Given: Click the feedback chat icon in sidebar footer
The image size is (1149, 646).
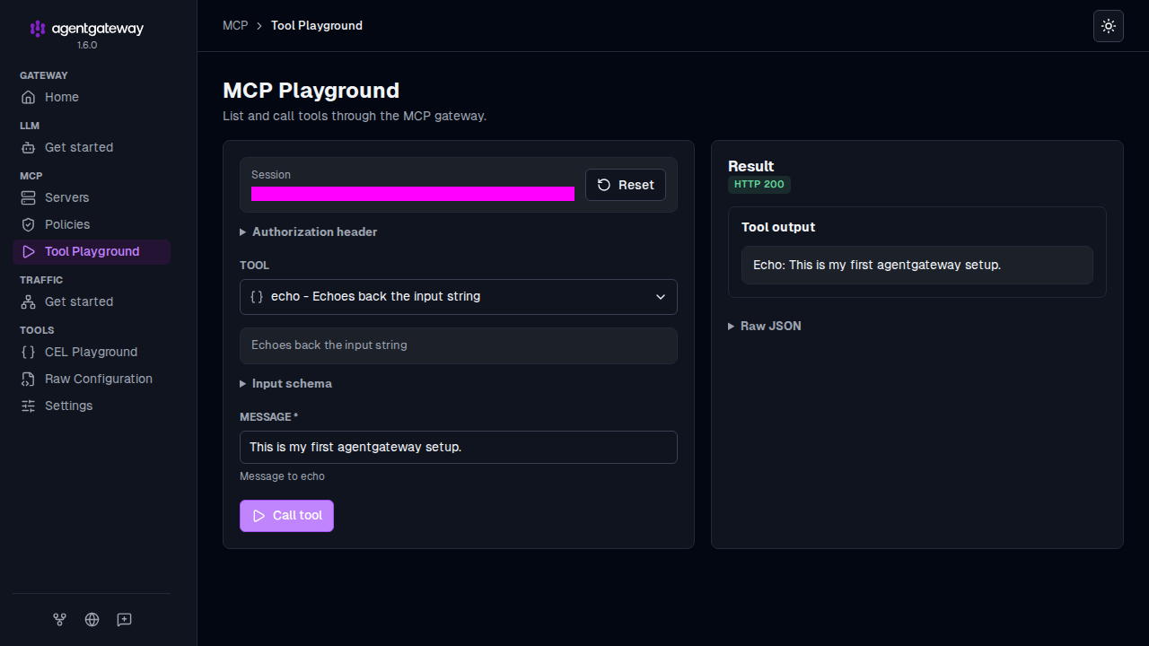Looking at the screenshot, I should [124, 619].
